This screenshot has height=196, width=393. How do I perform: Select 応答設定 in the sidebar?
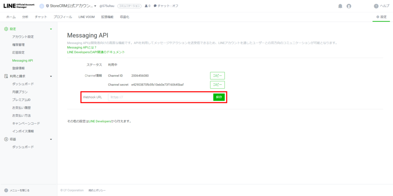coord(18,53)
